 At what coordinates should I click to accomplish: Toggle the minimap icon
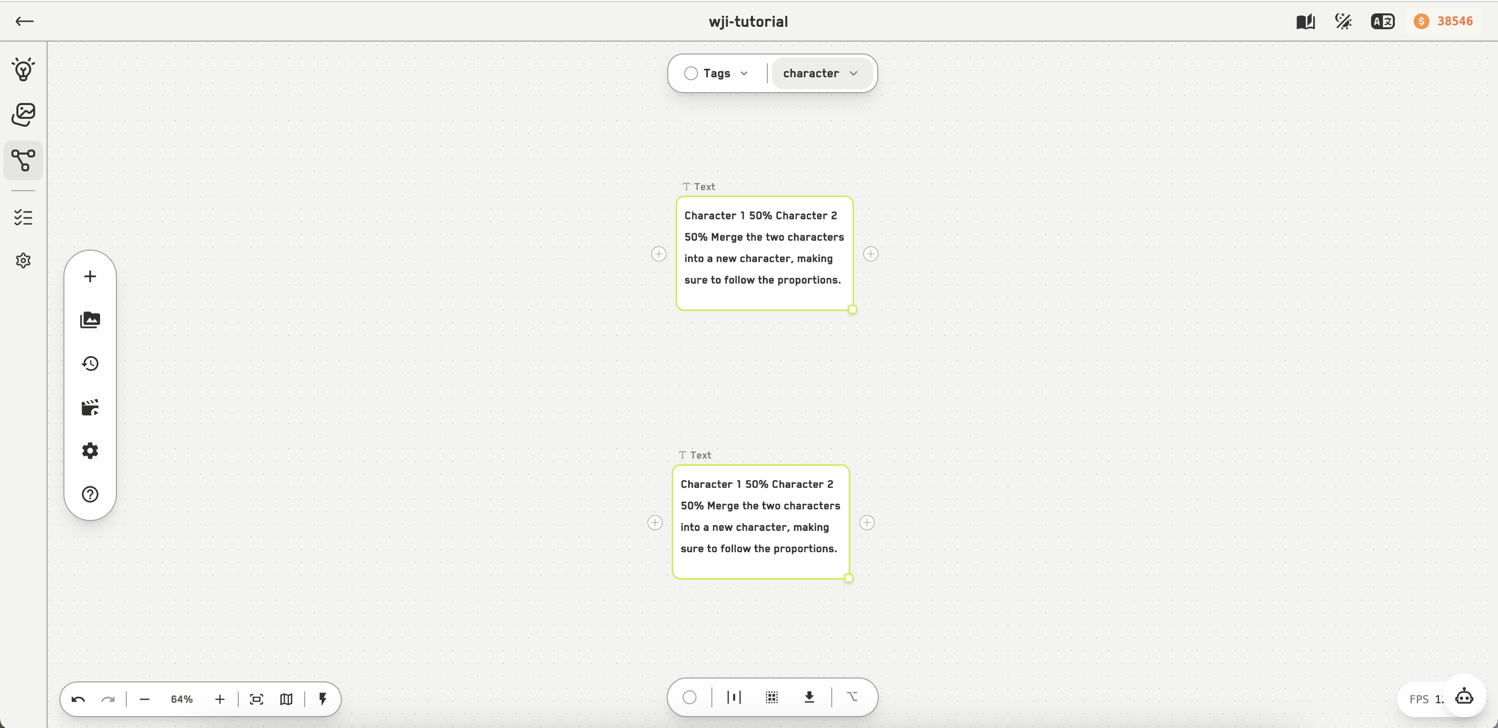pos(286,699)
